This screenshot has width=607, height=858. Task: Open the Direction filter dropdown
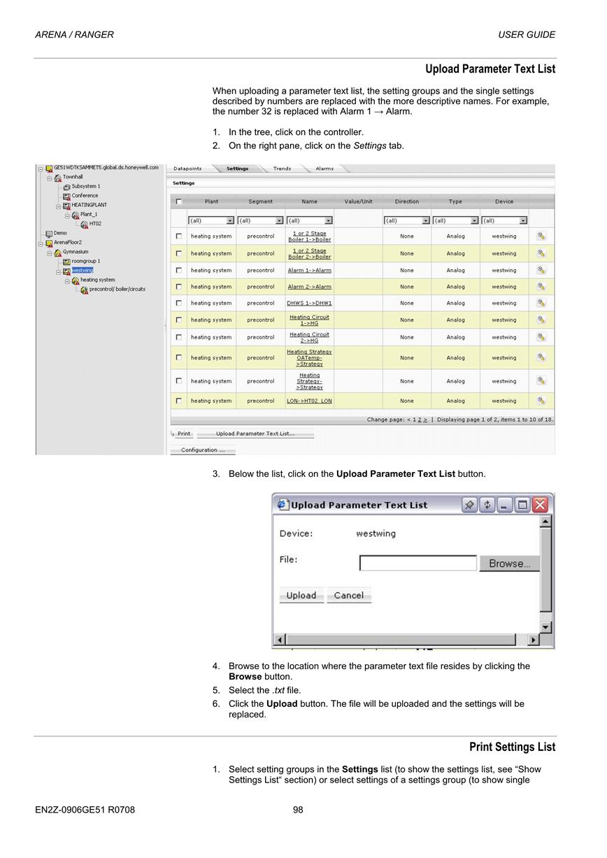click(x=406, y=220)
